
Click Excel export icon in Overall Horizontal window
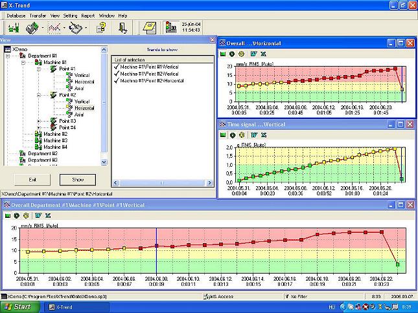[x=262, y=54]
